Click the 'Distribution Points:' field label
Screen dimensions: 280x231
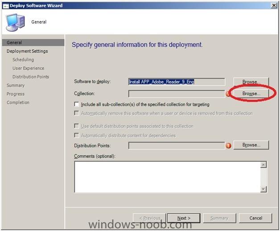[x=92, y=146]
